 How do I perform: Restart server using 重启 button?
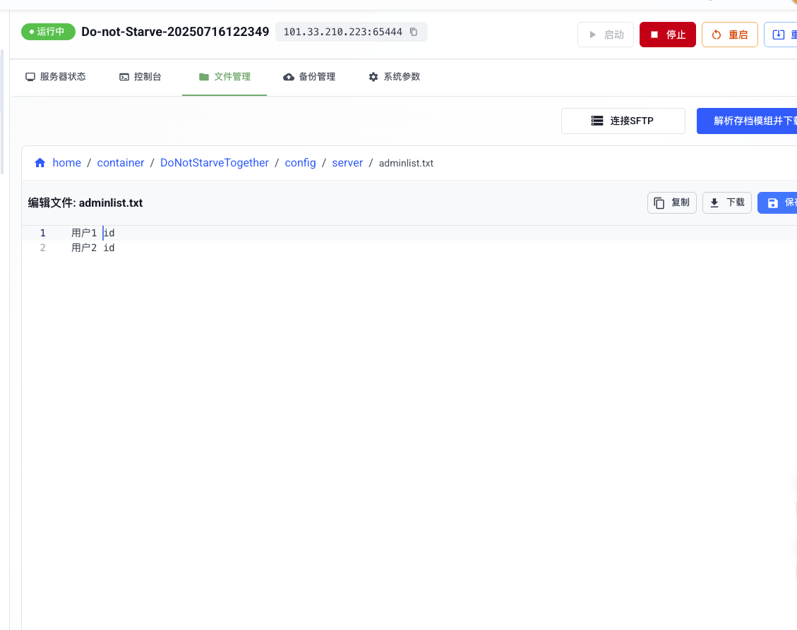[x=729, y=35]
